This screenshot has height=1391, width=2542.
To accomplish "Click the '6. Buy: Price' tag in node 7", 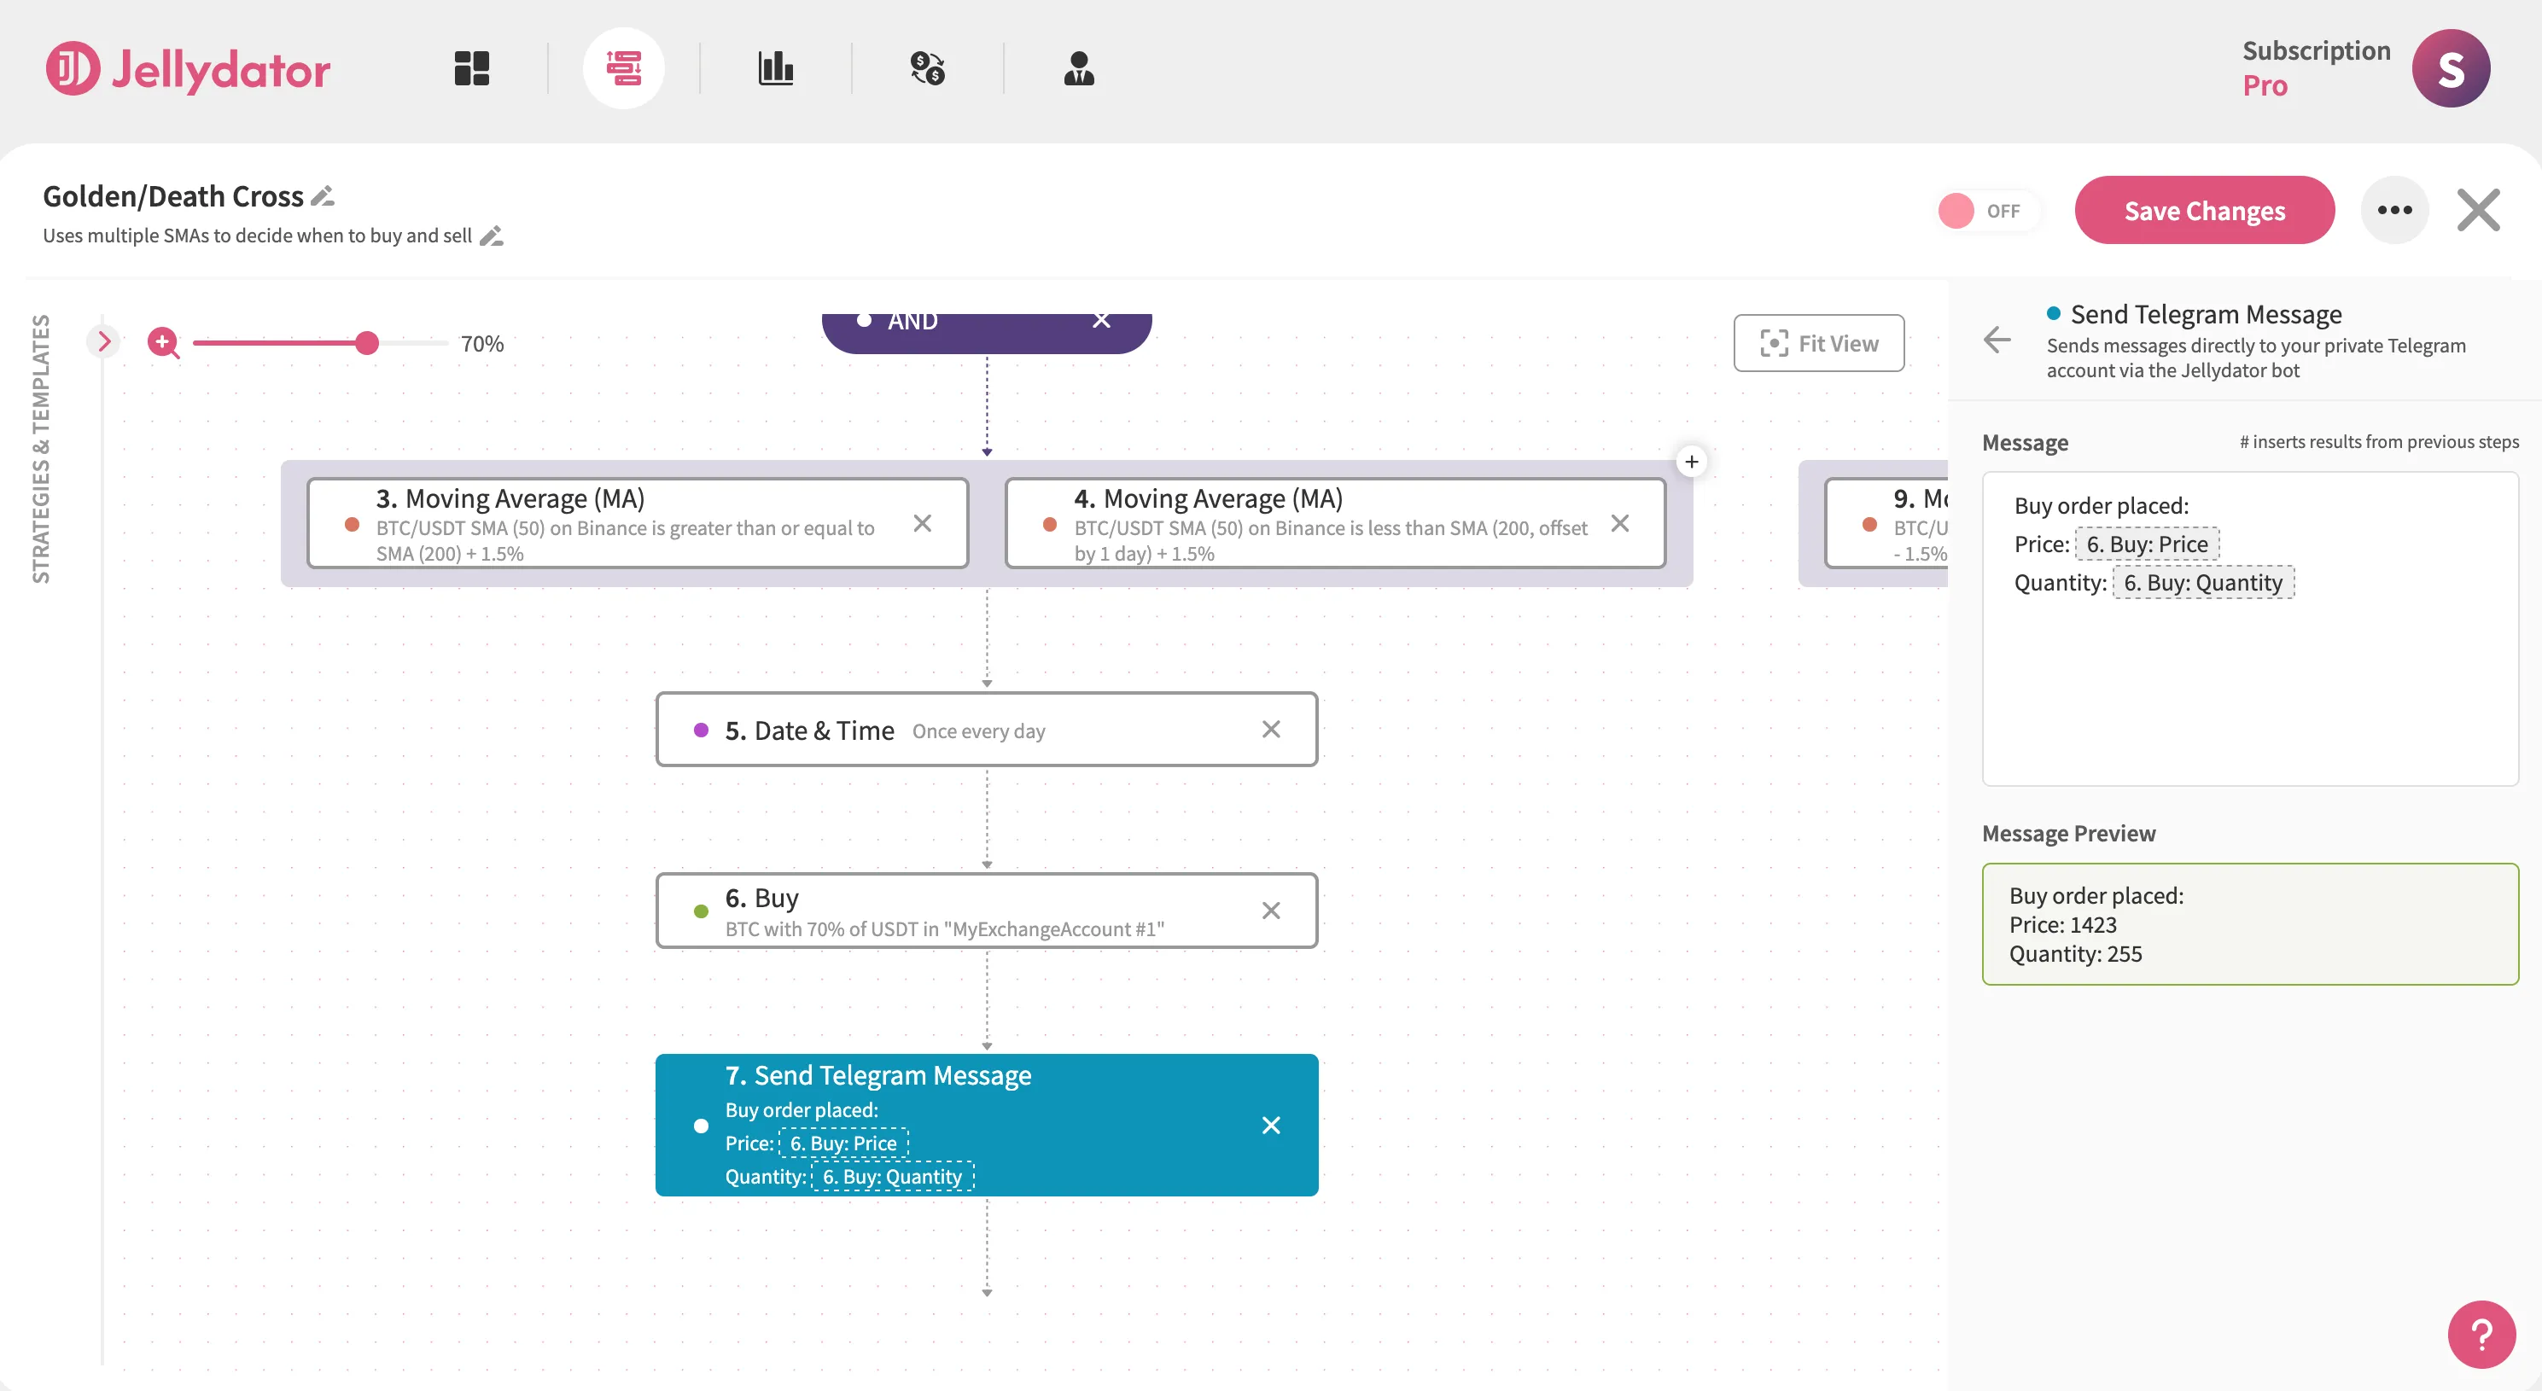I will coord(843,1144).
